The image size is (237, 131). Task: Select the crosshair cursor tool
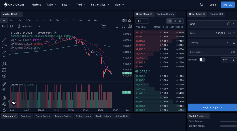pyautogui.click(x=4, y=34)
